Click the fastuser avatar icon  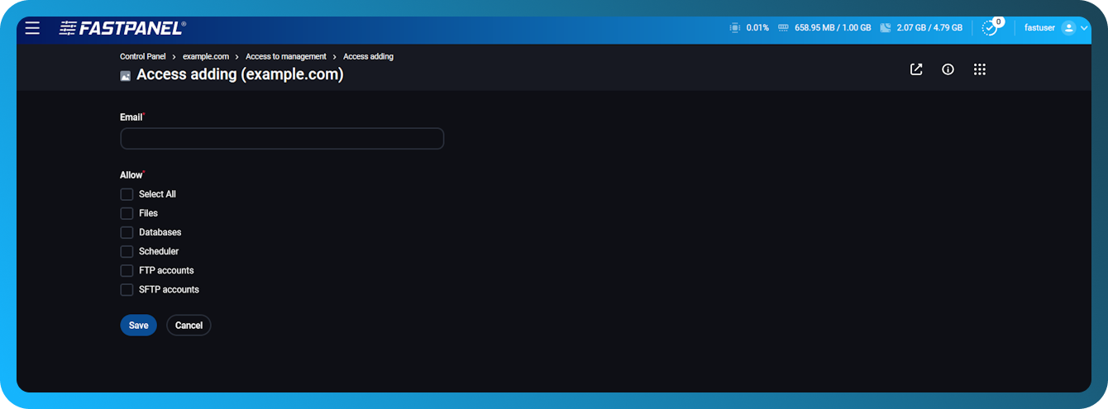[x=1068, y=28]
